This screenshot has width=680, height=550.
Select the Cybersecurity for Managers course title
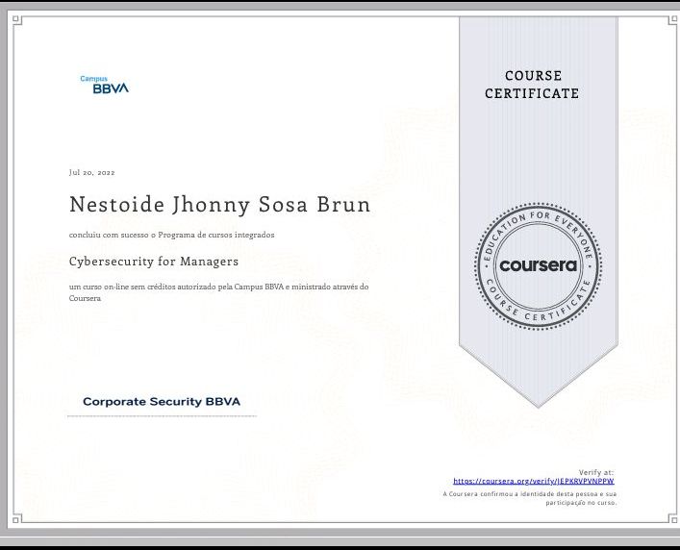coord(154,261)
